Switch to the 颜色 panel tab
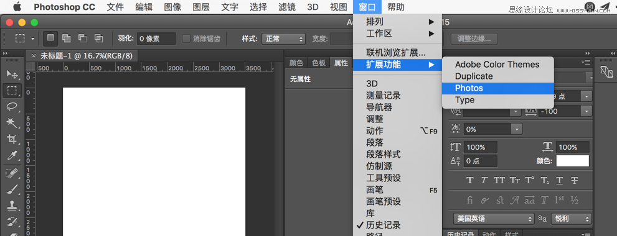This screenshot has height=236, width=617. point(296,63)
